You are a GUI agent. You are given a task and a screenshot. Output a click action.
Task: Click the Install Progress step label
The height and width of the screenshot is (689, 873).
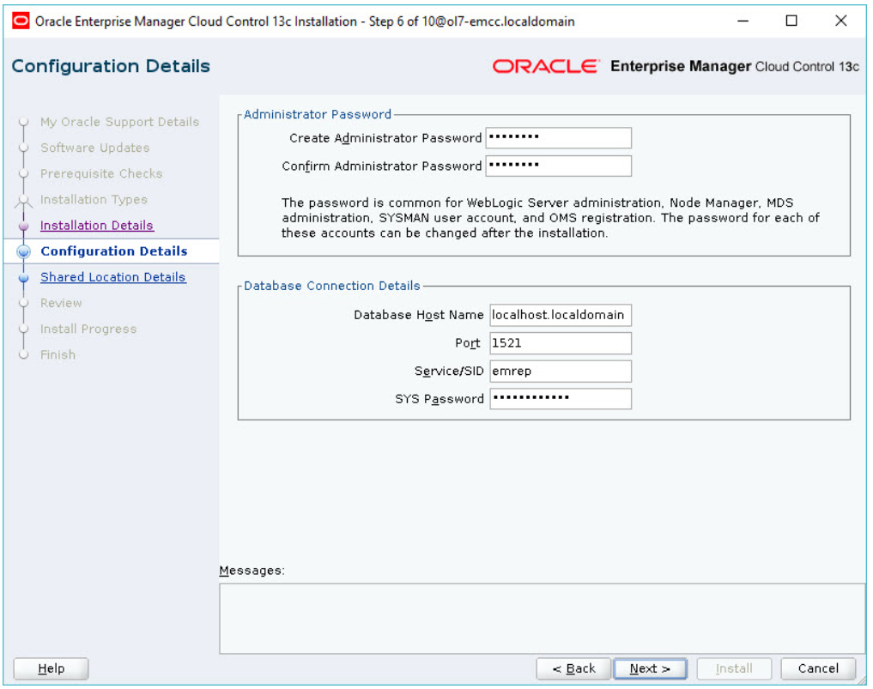88,329
